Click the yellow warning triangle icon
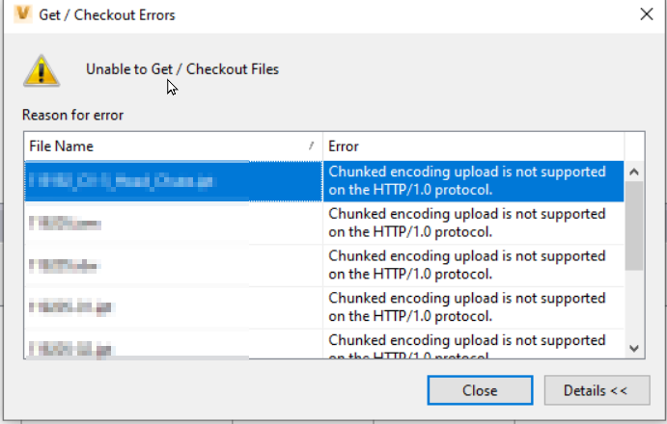 pos(41,69)
